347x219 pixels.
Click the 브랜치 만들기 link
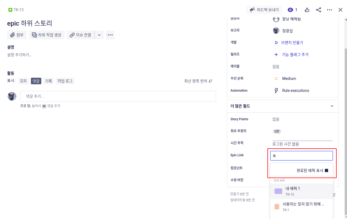coord(292,43)
